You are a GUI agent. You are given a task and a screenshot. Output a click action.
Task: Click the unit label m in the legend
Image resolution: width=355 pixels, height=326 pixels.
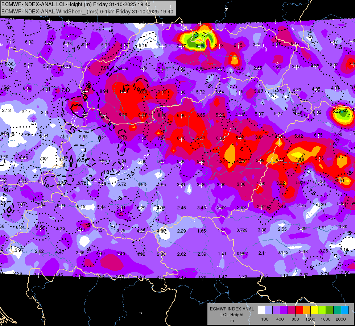[x=232, y=321]
